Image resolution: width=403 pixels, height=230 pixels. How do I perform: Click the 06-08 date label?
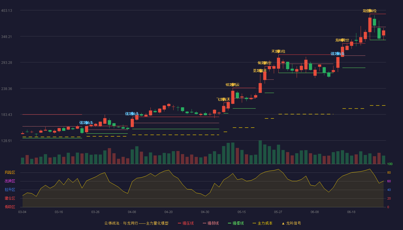[x=315, y=212]
